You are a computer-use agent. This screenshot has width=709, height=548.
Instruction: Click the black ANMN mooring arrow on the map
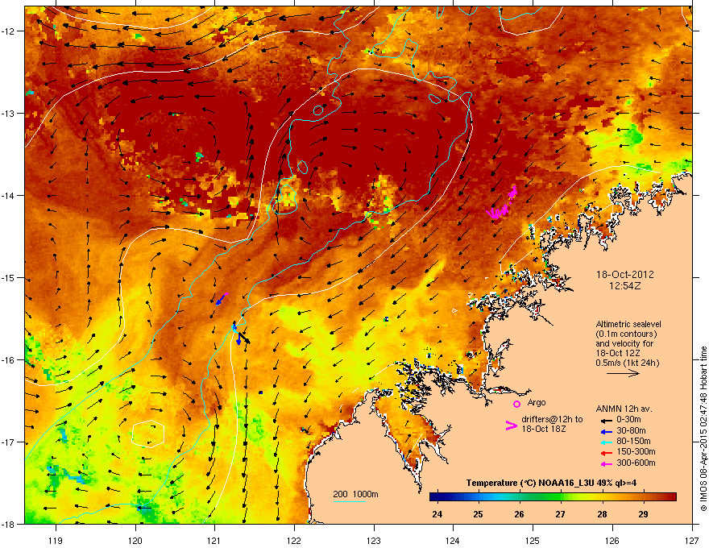(243, 337)
